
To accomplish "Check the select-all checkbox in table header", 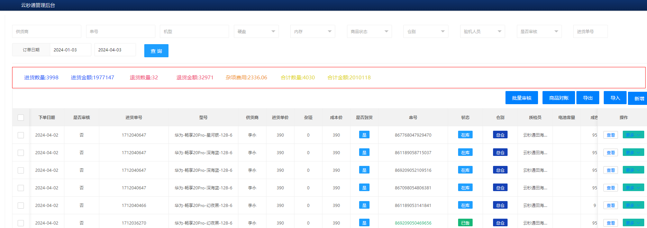I will (x=21, y=118).
